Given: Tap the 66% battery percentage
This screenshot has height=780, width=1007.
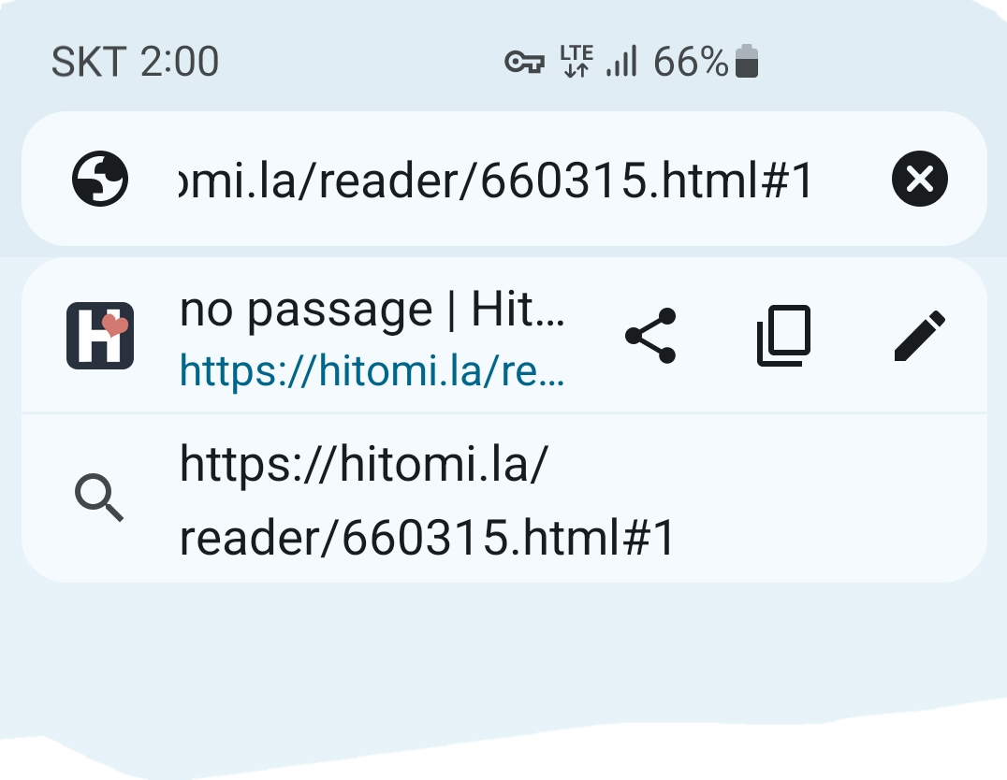Looking at the screenshot, I should (691, 63).
